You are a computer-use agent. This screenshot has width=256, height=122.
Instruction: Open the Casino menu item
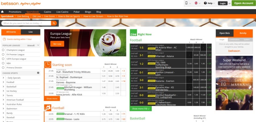pos(48,12)
